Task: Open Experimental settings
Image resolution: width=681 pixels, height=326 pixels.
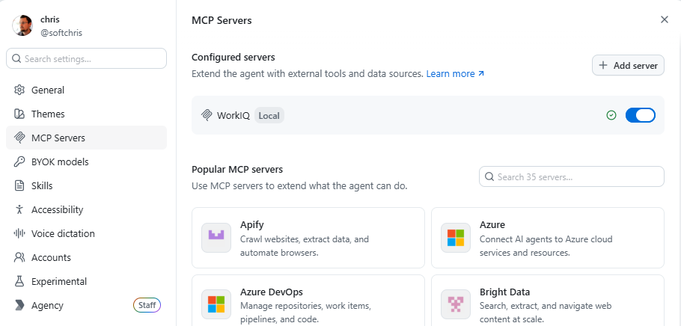Action: (86, 281)
